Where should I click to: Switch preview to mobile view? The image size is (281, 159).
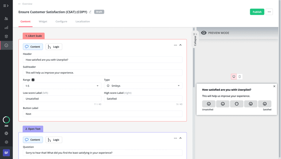coord(240,76)
